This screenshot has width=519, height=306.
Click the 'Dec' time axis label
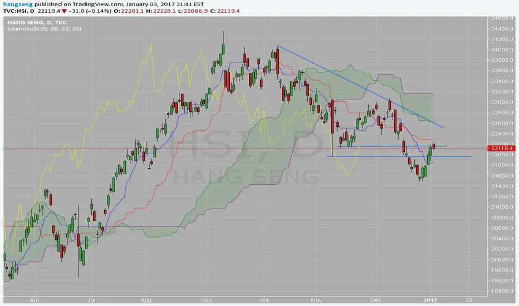tap(376, 300)
